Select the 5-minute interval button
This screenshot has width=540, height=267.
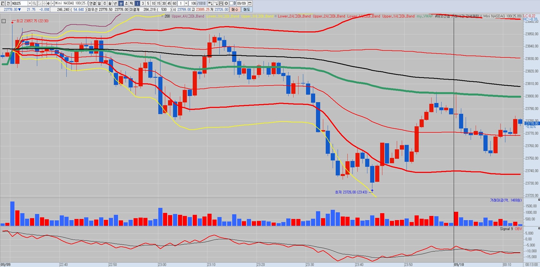[148, 3]
